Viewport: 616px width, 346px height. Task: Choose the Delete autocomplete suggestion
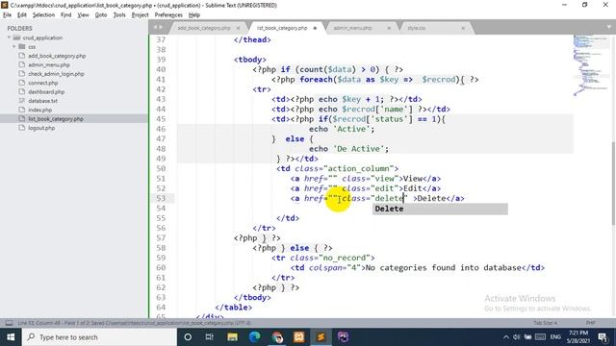tap(440, 209)
